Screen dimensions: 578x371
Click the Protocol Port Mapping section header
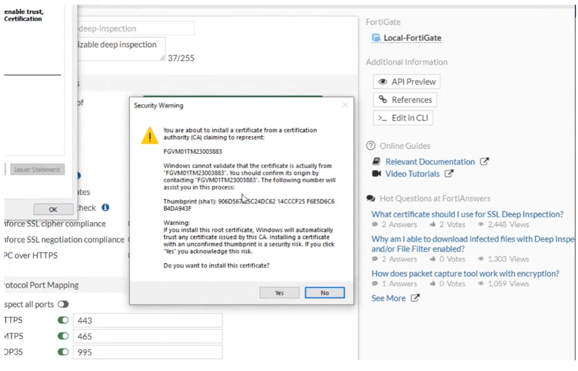tap(41, 285)
